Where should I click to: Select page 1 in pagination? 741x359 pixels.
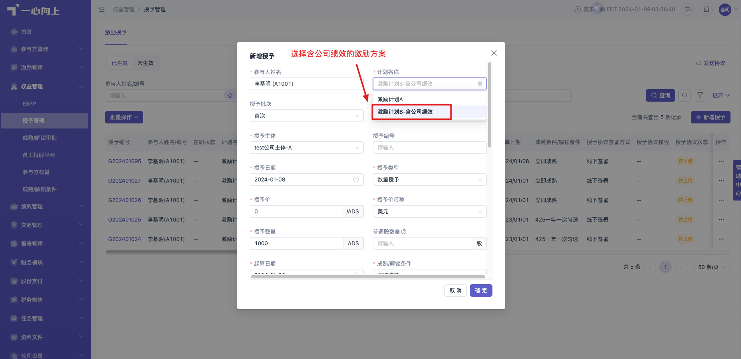[666, 267]
